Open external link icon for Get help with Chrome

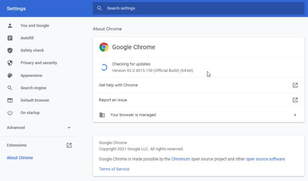[x=295, y=85]
